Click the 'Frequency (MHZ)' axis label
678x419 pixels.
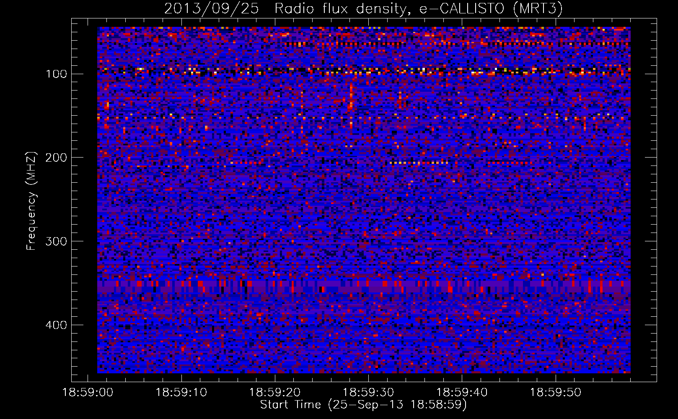click(x=31, y=201)
